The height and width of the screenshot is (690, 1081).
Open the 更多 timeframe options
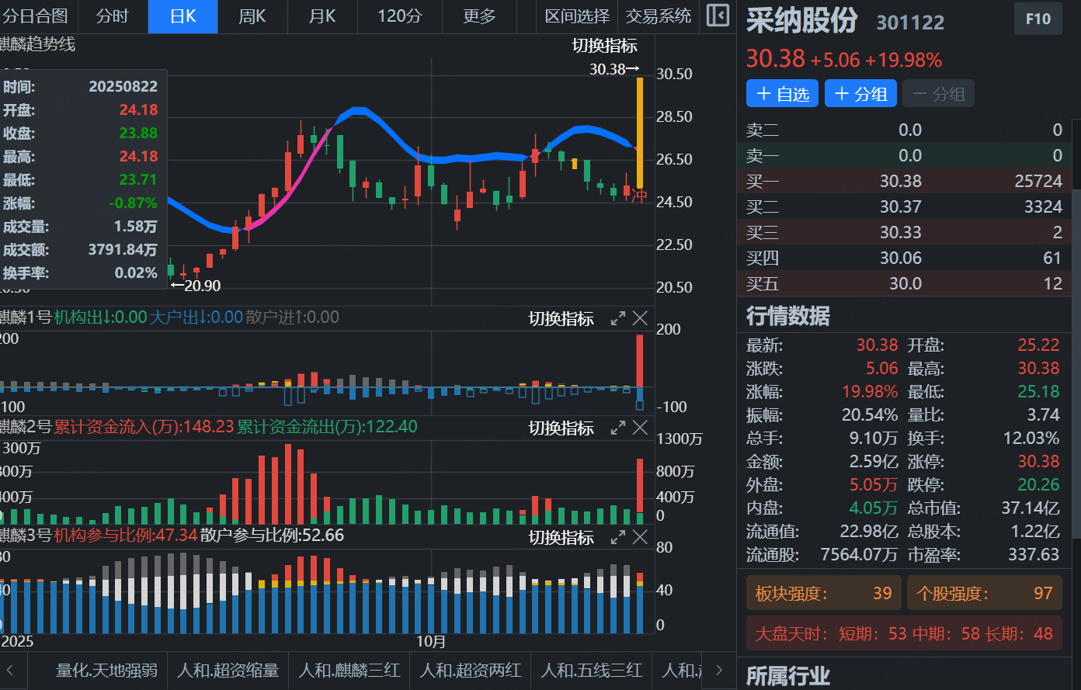(478, 16)
